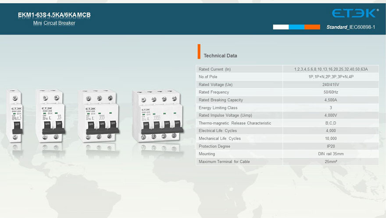Click the 'Standard_IEC60898-1' text

pos(350,27)
